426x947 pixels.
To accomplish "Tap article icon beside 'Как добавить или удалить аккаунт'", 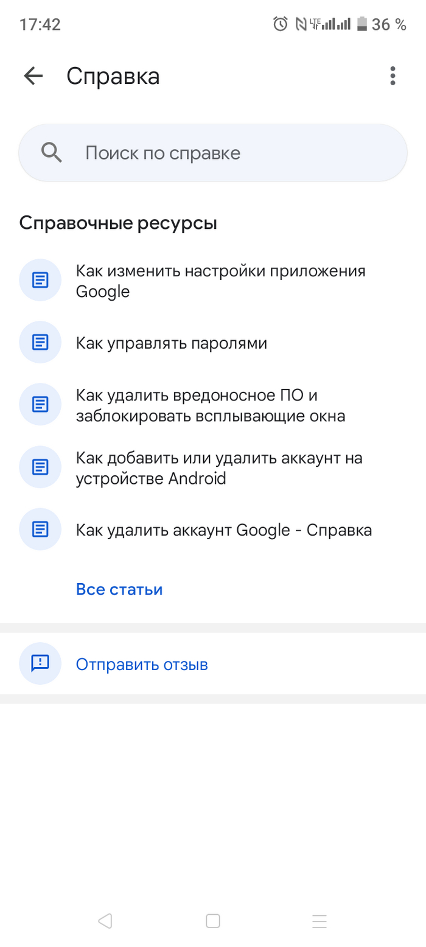I will [x=40, y=467].
